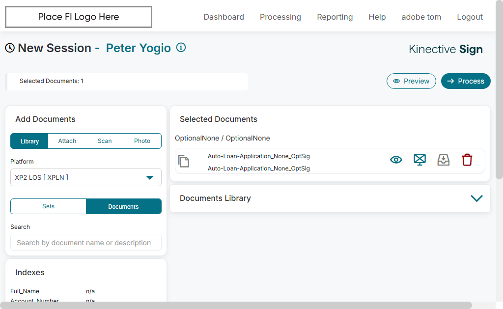Open the Scan tab
Image resolution: width=503 pixels, height=309 pixels.
[x=105, y=141]
